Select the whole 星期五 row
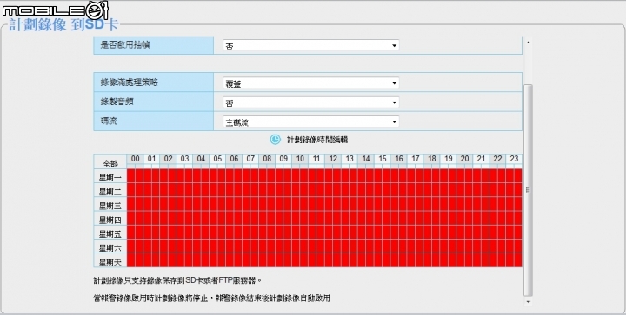 pyautogui.click(x=110, y=233)
